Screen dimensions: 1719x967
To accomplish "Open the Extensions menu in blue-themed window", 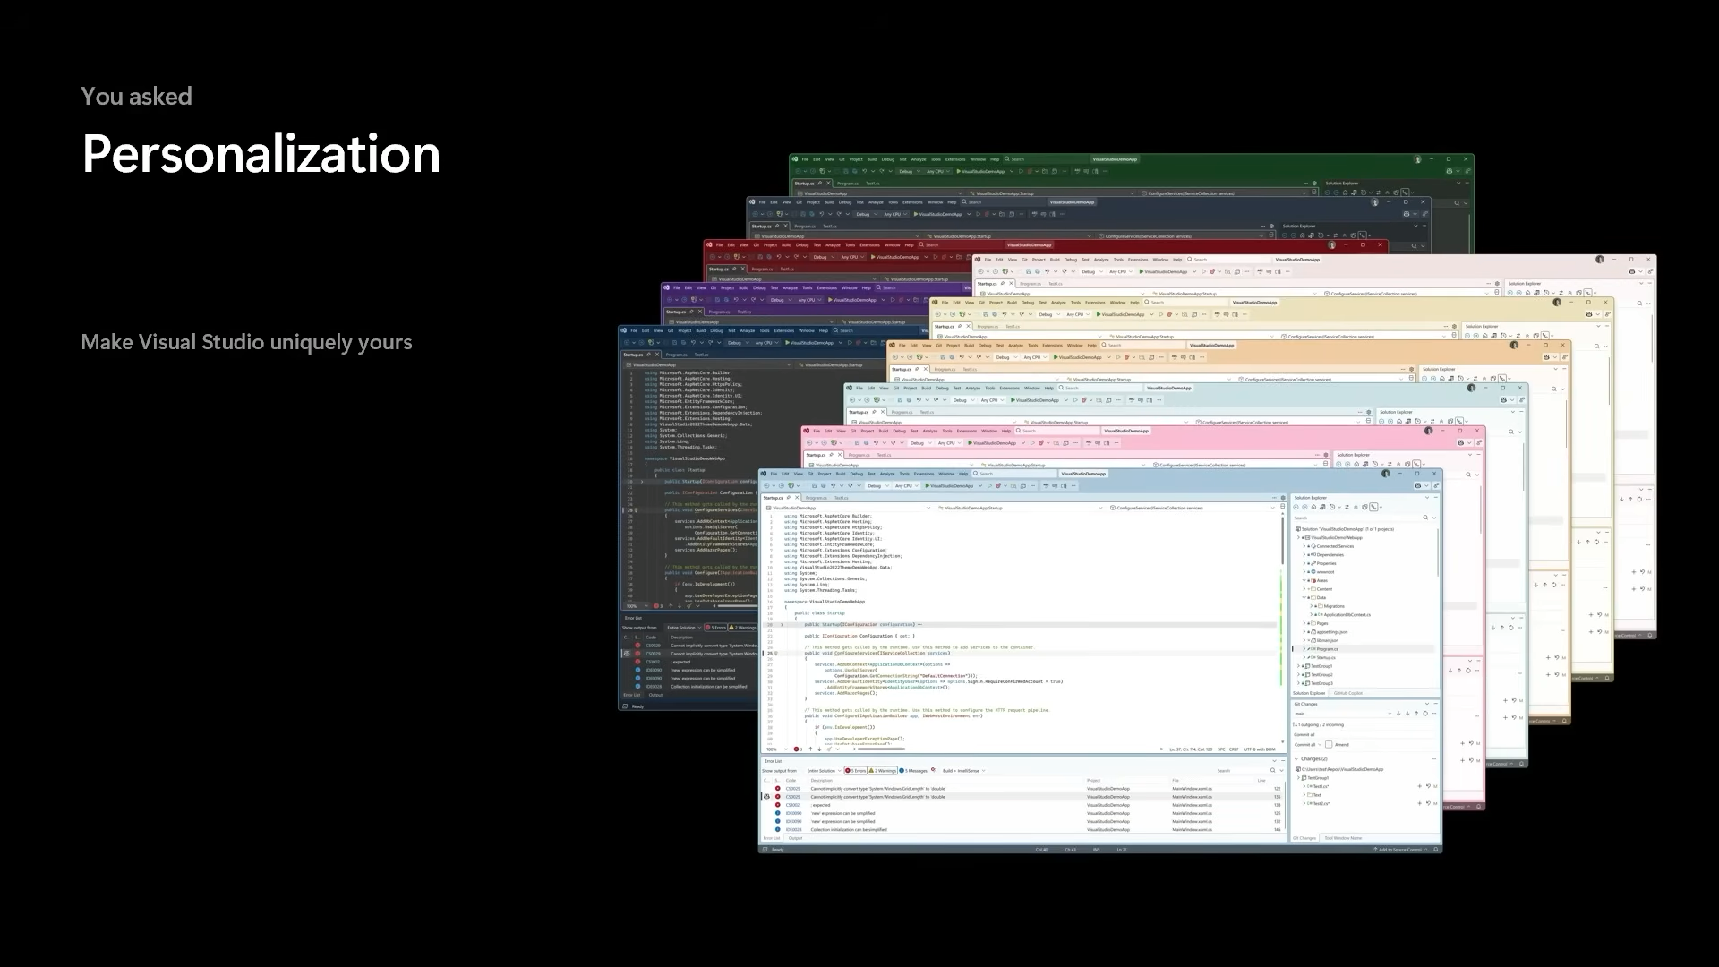I will pyautogui.click(x=924, y=474).
